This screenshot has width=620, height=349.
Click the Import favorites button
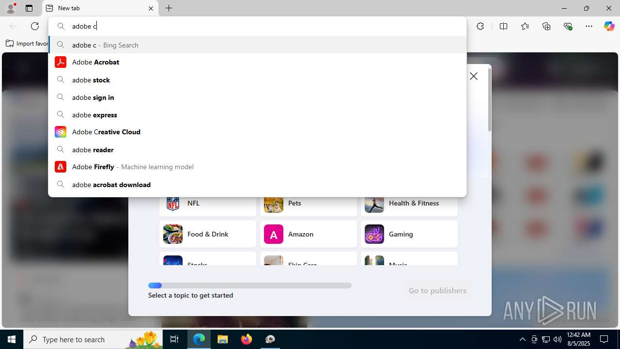click(x=27, y=44)
